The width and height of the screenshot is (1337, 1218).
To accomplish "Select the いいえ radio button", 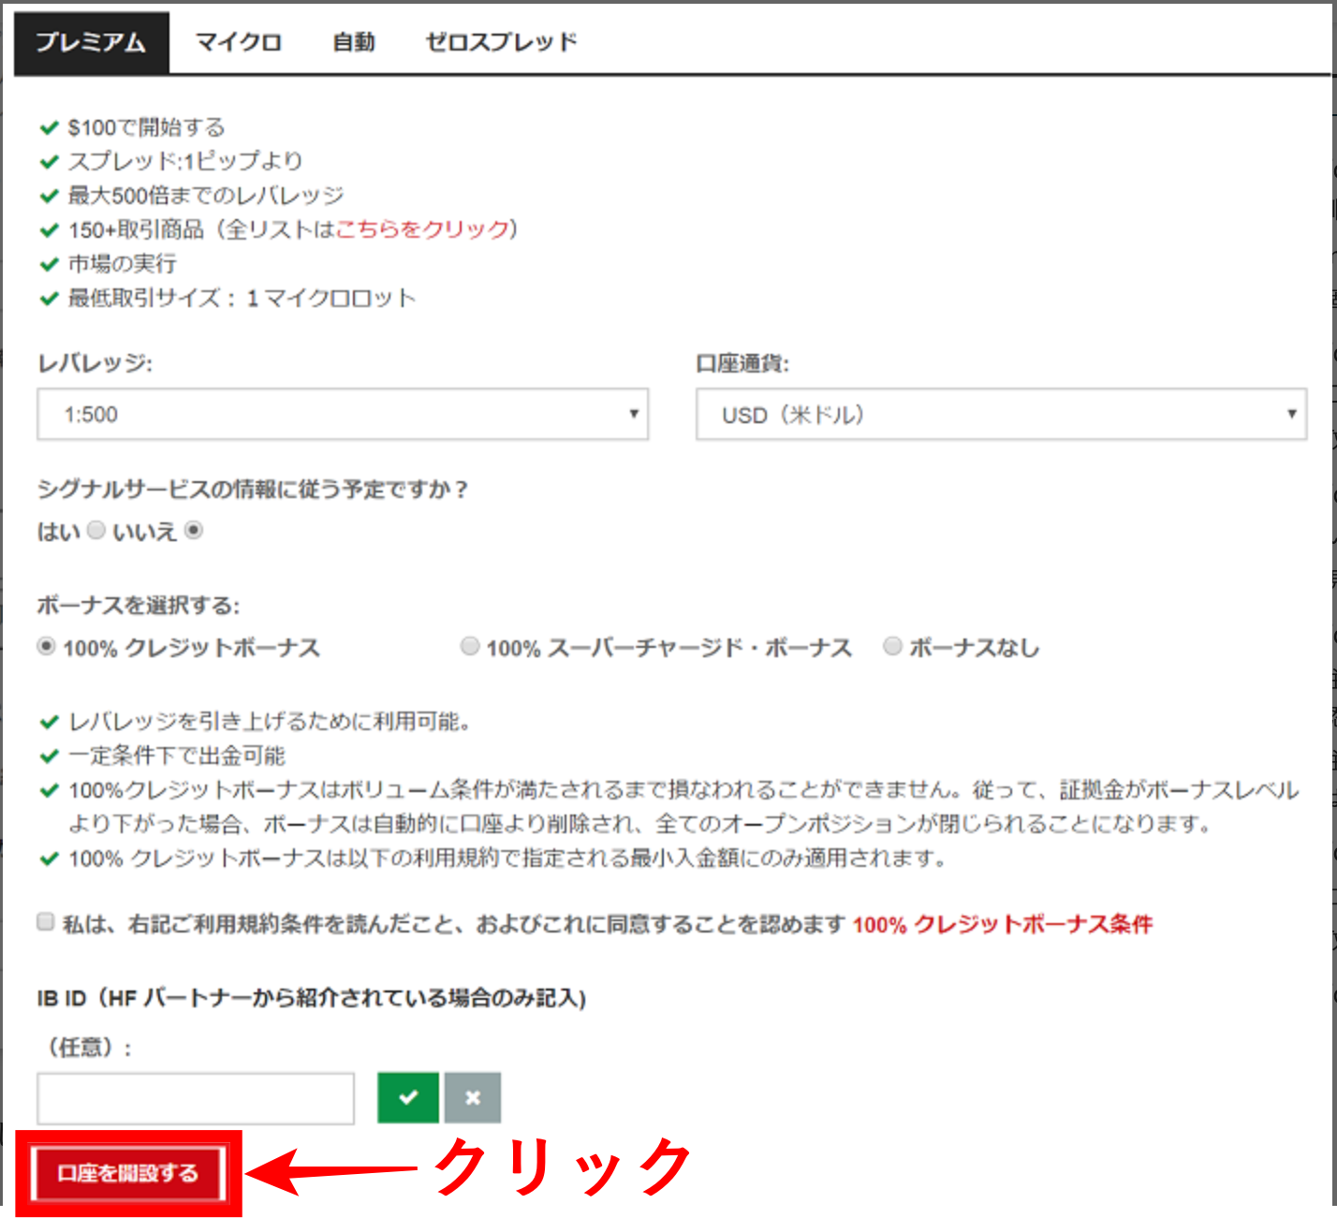I will point(194,530).
